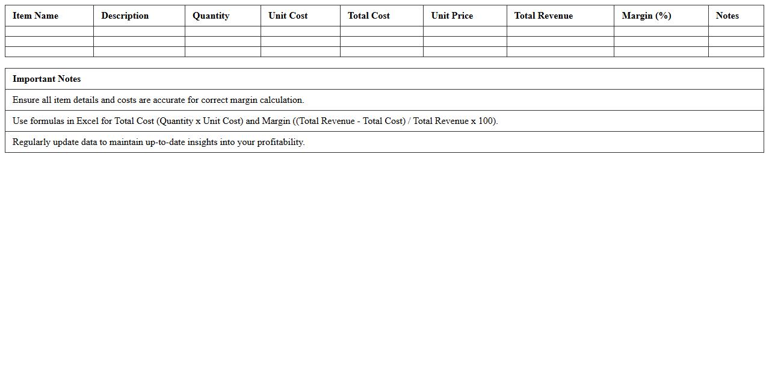769x391 pixels.
Task: Click the Quantity column header
Action: [211, 16]
